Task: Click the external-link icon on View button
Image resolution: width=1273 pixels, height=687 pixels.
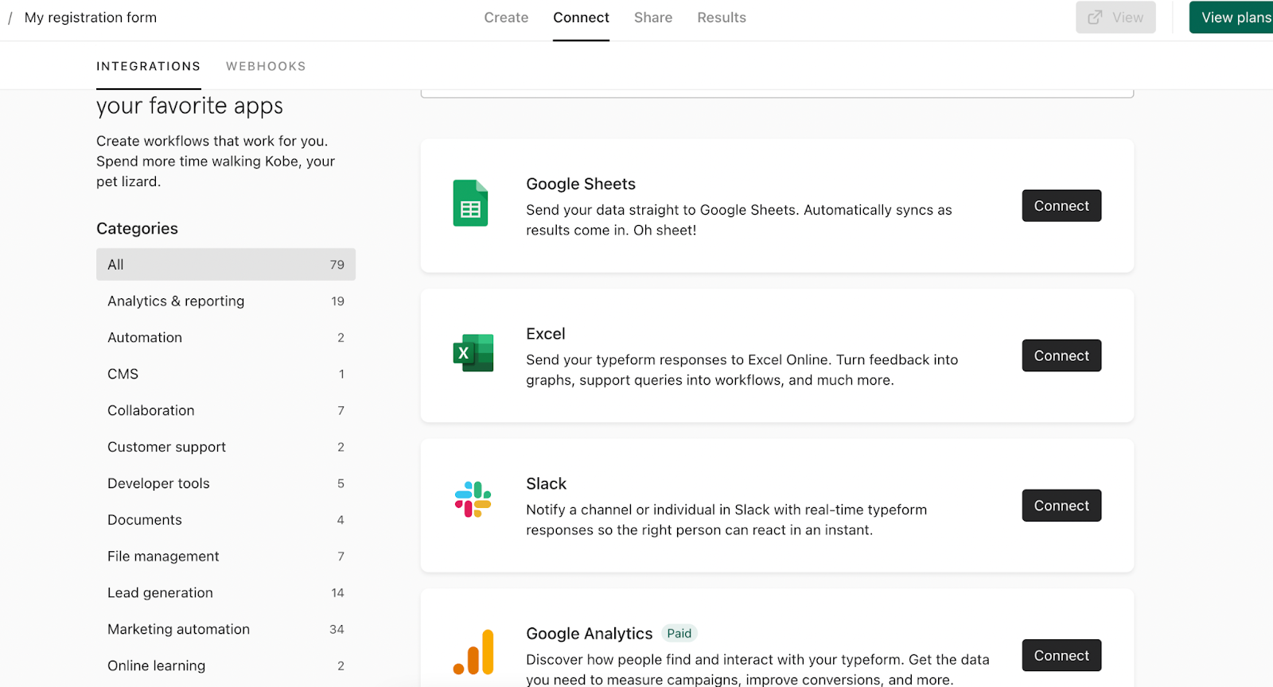Action: 1096,17
